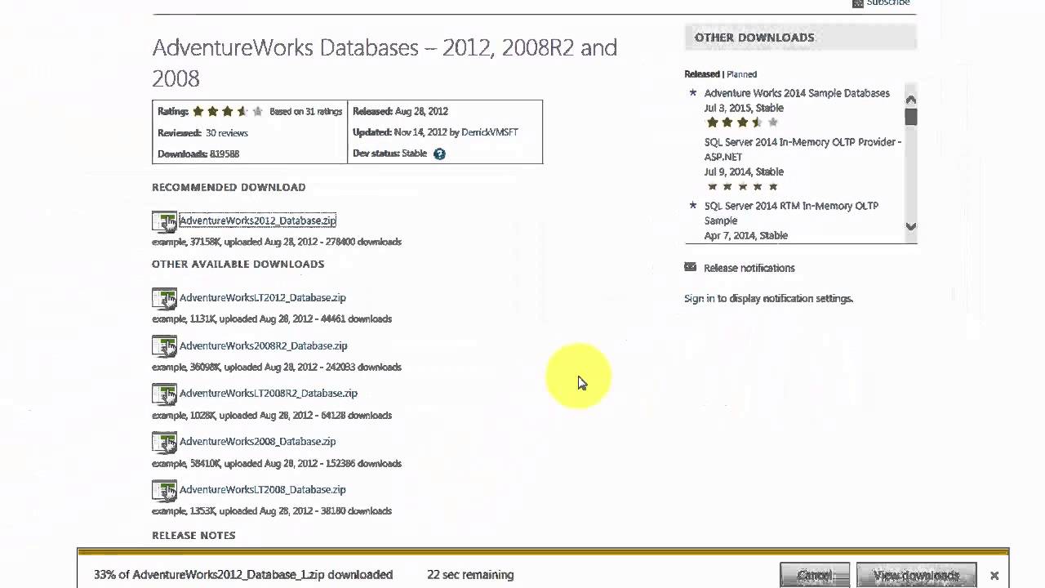This screenshot has width=1045, height=588.
Task: Open AdventureWorks2008R2_Database.zip download link
Action: [x=264, y=345]
